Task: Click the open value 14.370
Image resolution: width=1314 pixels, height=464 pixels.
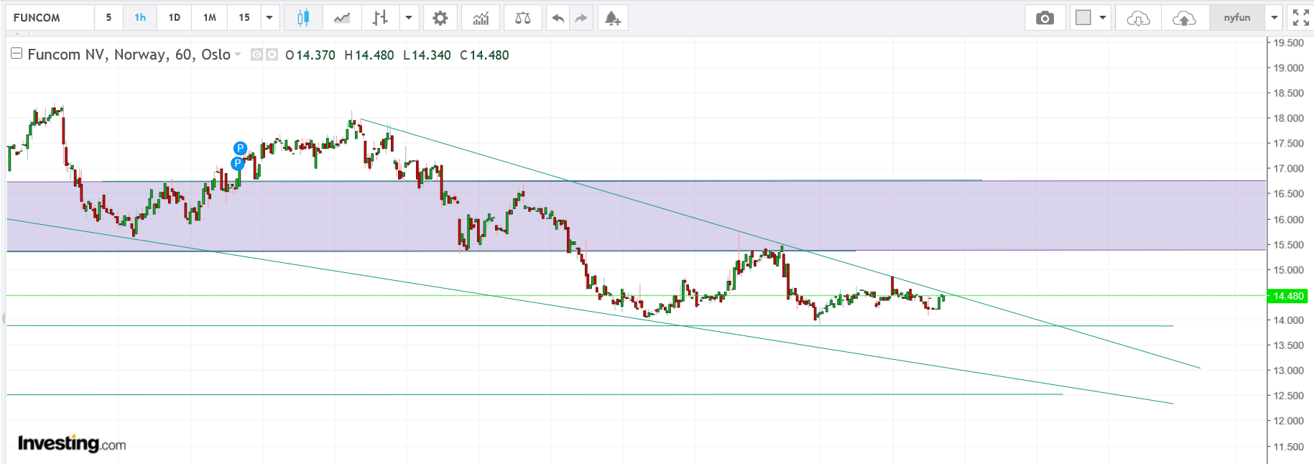Action: (315, 55)
